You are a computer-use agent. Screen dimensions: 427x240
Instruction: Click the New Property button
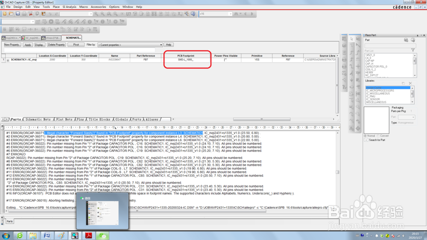12,45
